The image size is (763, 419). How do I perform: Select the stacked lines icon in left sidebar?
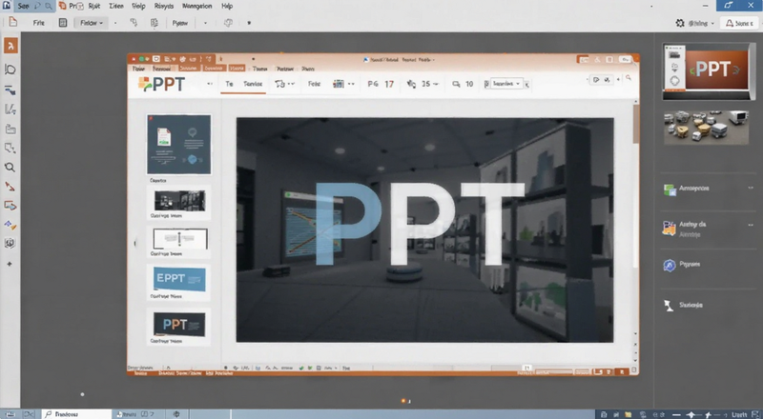pos(10,90)
